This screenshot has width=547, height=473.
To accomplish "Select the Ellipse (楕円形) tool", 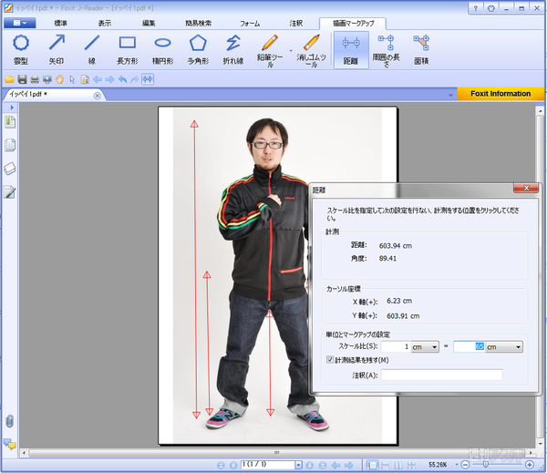I will [x=163, y=49].
